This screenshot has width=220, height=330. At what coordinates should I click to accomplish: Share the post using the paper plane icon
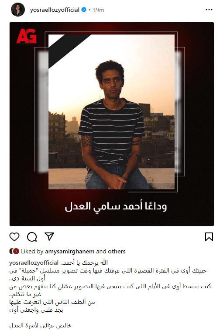[49, 236]
